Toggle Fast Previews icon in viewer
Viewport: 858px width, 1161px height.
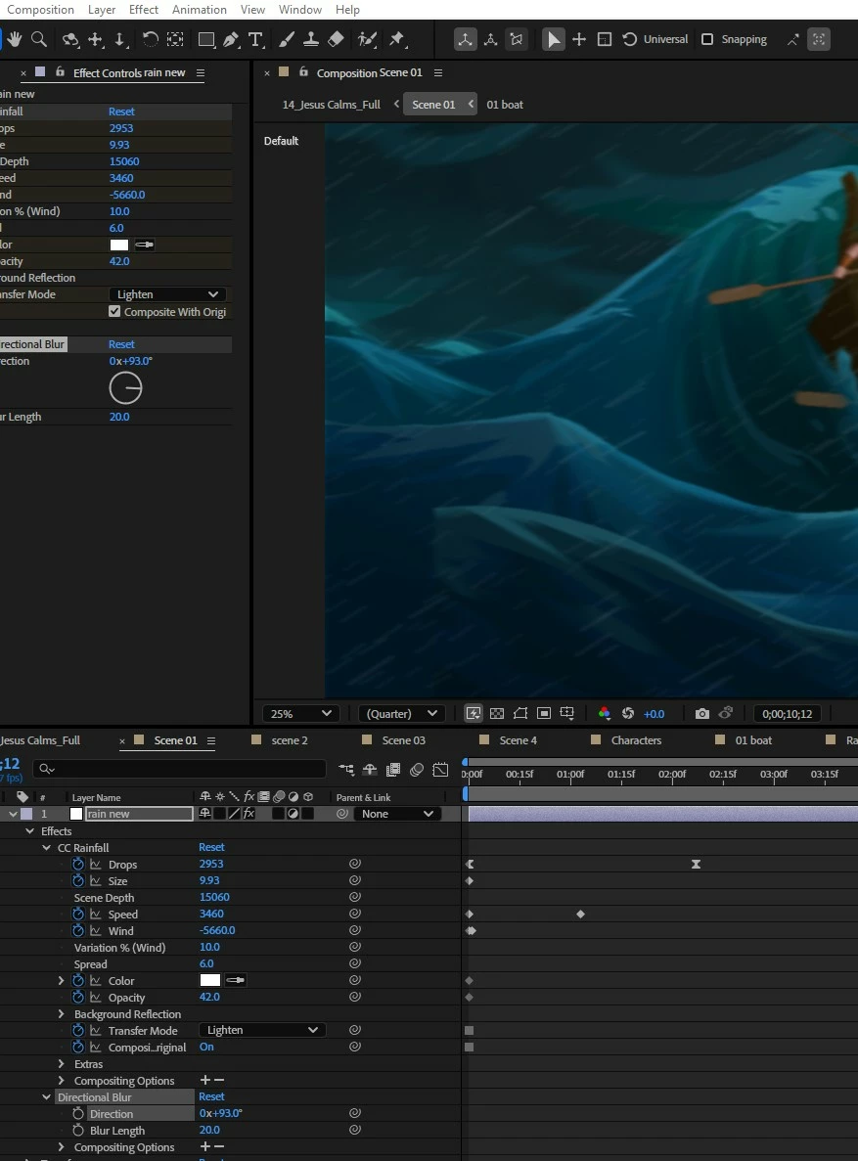click(473, 713)
